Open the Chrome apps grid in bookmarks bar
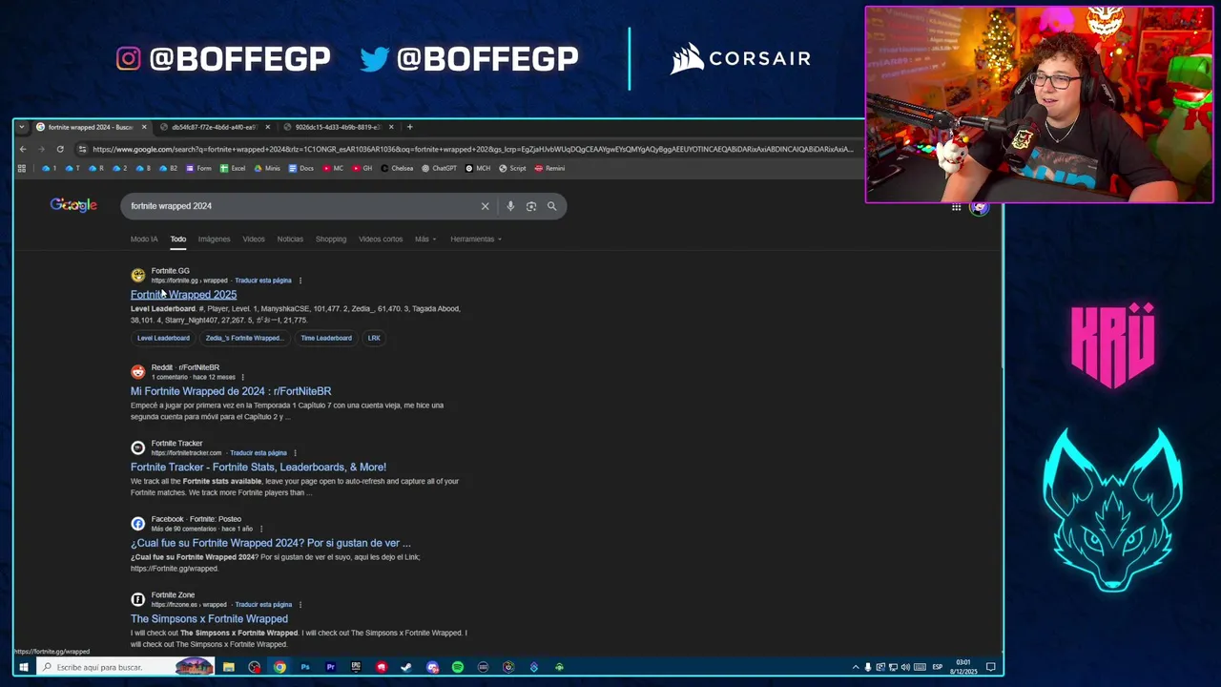The width and height of the screenshot is (1221, 687). 21,168
